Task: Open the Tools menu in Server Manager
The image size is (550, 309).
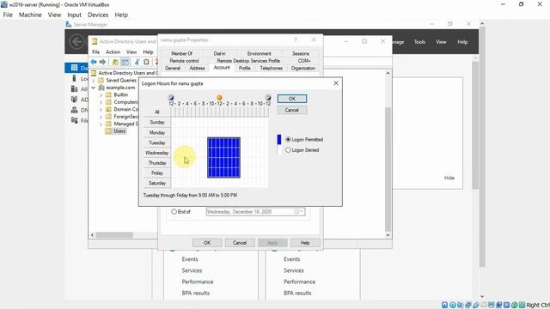Action: point(419,42)
